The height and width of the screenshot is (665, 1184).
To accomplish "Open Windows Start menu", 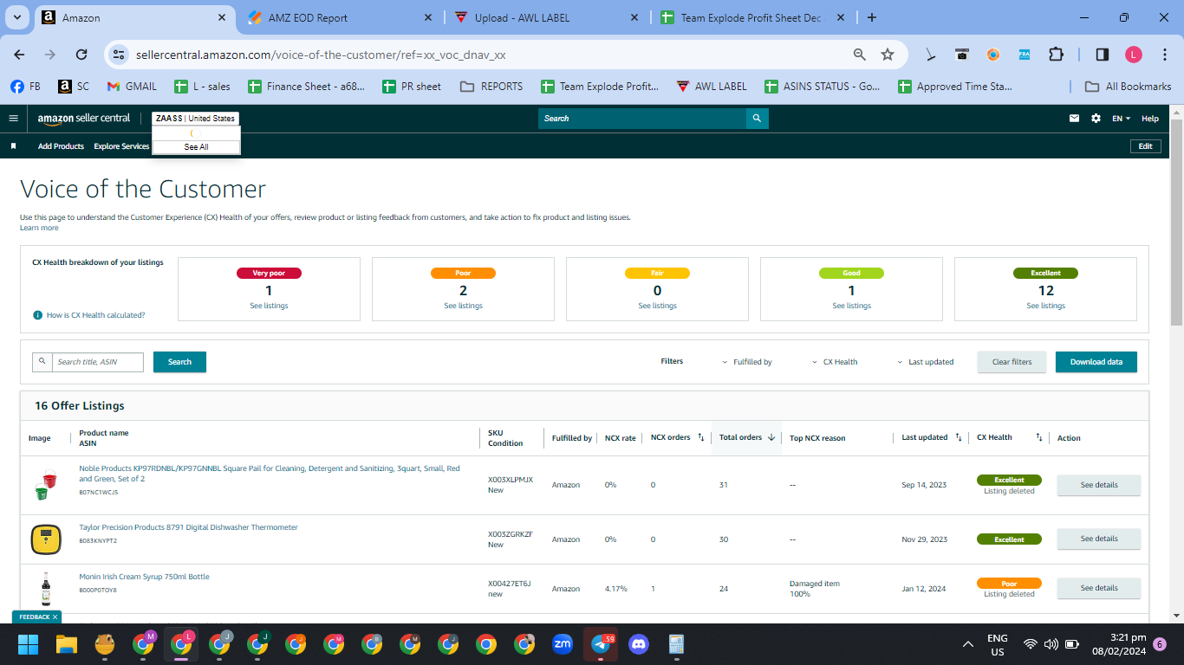I will (29, 644).
